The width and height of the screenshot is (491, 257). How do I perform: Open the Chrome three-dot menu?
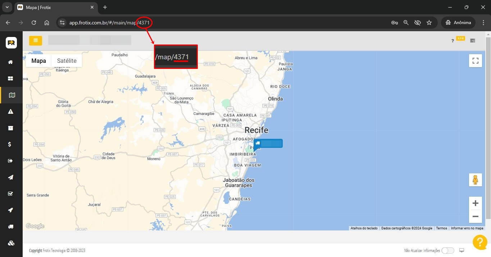pyautogui.click(x=483, y=23)
